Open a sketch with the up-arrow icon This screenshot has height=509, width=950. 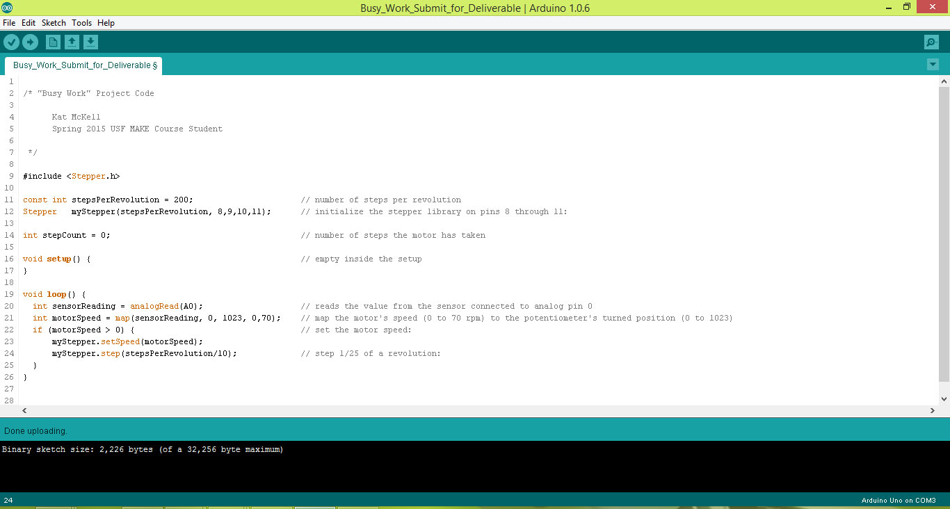[x=72, y=42]
